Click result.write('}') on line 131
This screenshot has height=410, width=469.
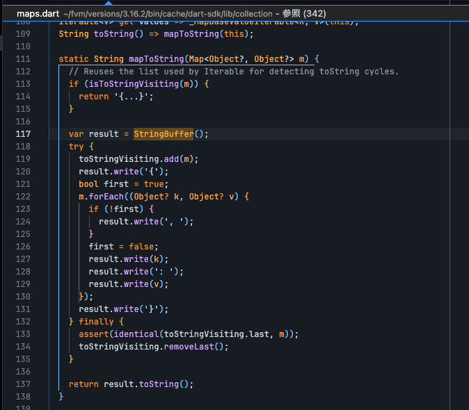[124, 309]
